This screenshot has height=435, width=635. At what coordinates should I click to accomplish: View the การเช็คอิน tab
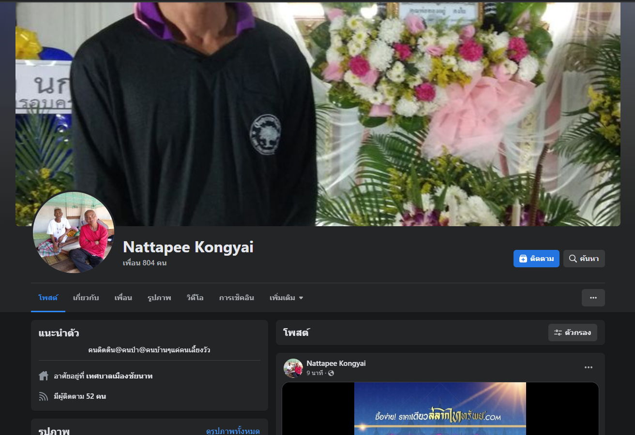[236, 298]
